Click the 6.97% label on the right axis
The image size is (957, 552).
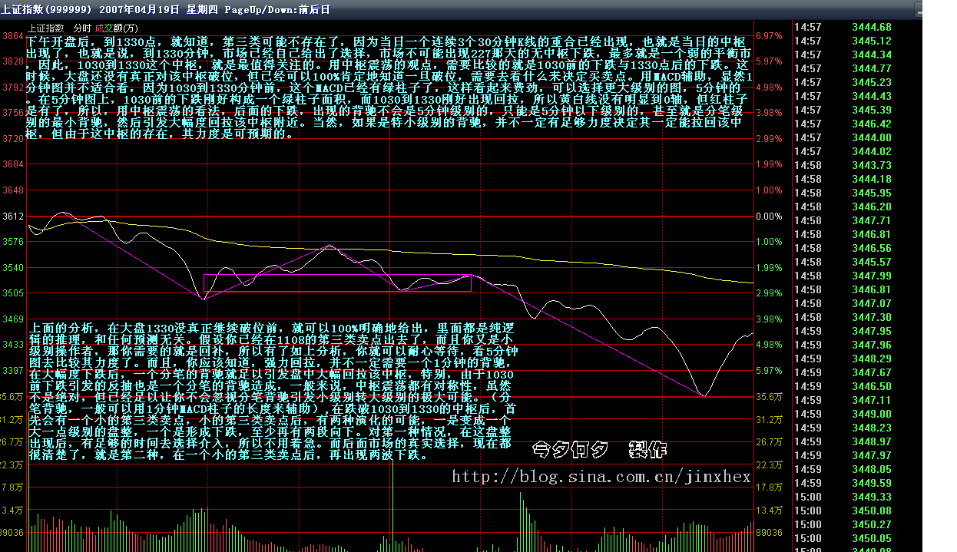pos(769,36)
